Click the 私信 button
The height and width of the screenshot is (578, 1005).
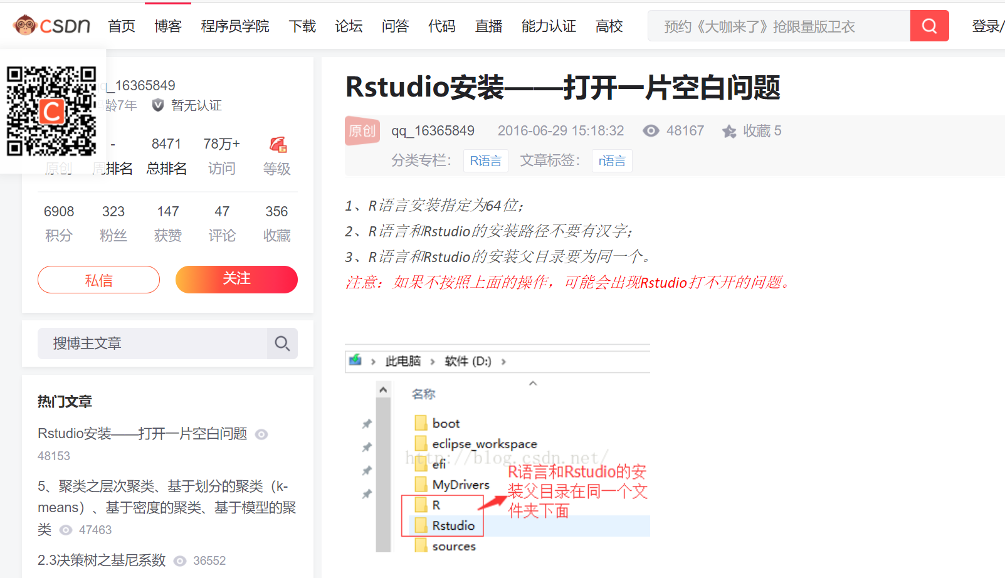tap(98, 280)
